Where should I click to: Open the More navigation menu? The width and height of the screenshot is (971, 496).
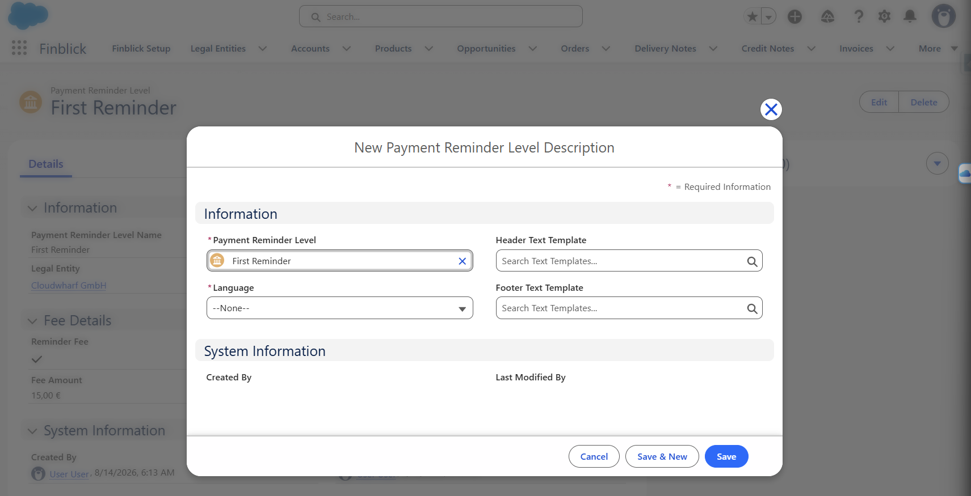pos(938,49)
